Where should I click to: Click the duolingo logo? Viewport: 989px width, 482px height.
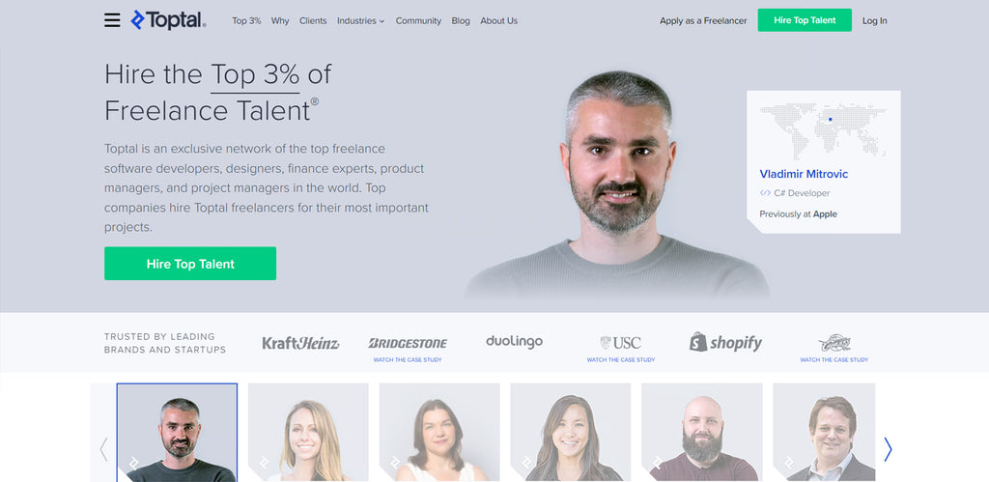pyautogui.click(x=514, y=342)
